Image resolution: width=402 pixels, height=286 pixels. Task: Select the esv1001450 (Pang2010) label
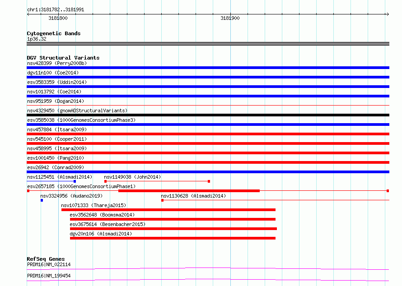pyautogui.click(x=56, y=158)
